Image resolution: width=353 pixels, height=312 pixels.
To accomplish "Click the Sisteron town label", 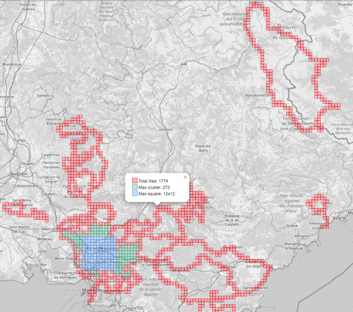I will click(x=166, y=130).
